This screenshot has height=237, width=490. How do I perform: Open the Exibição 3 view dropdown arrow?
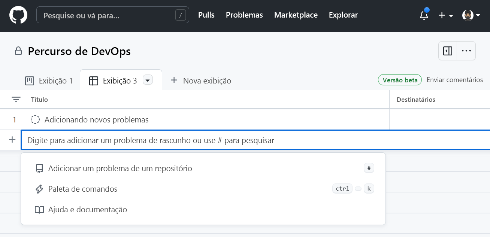coord(148,79)
